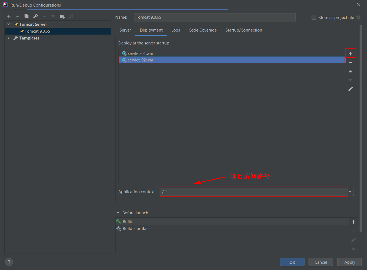Screen dimensions: 367x270
Task: Click the Cancel button
Action: coord(321,262)
